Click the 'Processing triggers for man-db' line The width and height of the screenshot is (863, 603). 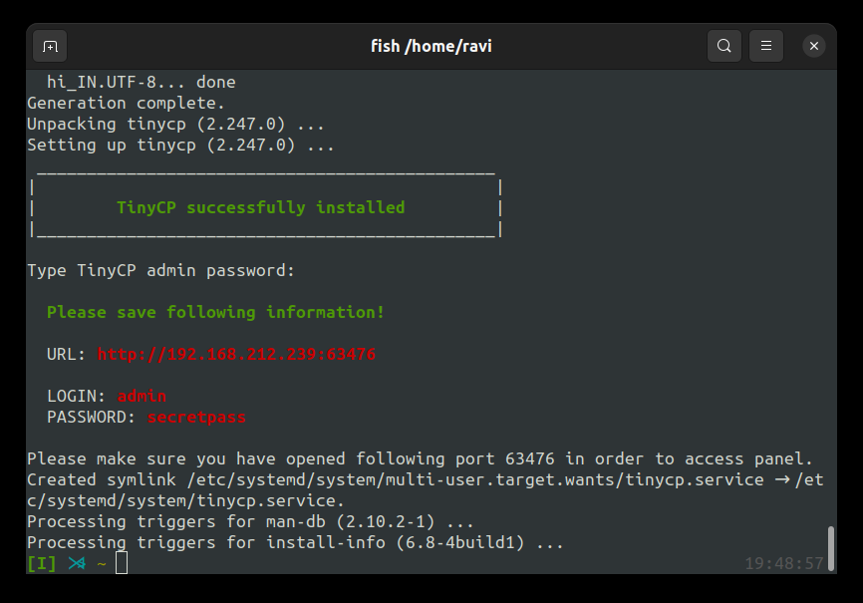point(250,522)
